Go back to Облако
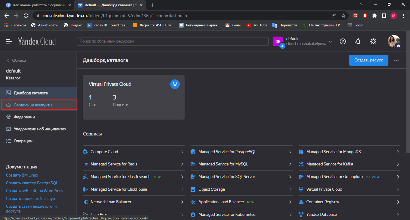 [x=17, y=60]
